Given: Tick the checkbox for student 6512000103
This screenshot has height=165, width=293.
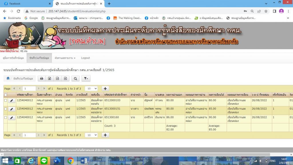Looking at the screenshot, I should (x=6, y=101).
